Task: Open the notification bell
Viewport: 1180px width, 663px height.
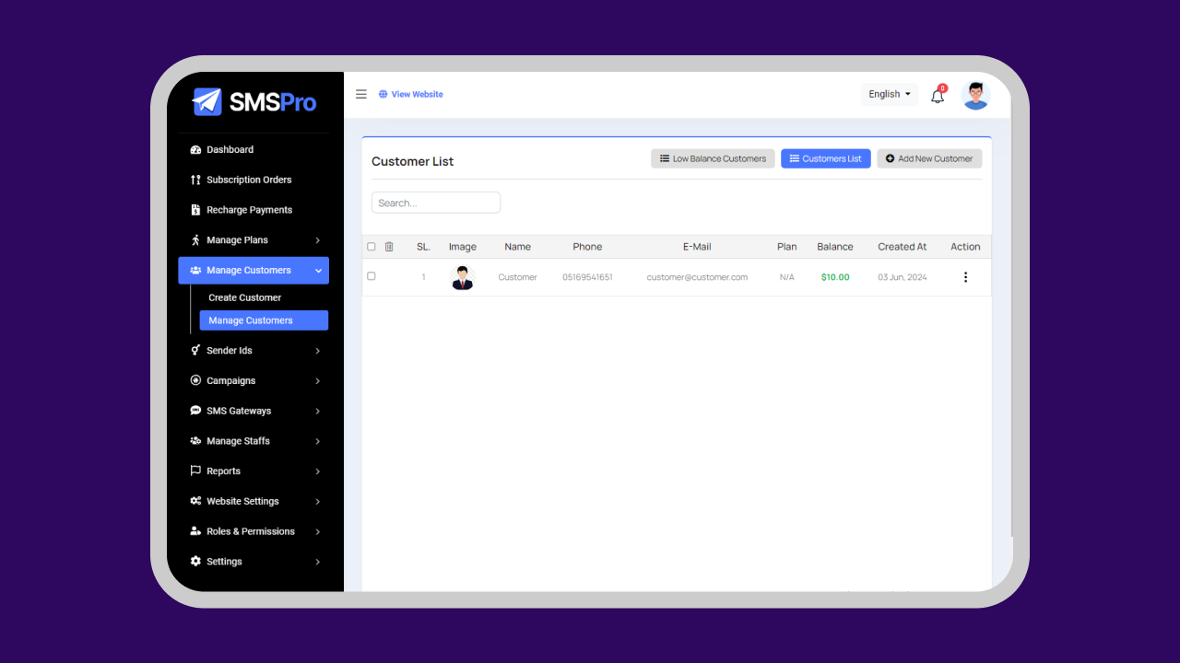Action: point(938,95)
